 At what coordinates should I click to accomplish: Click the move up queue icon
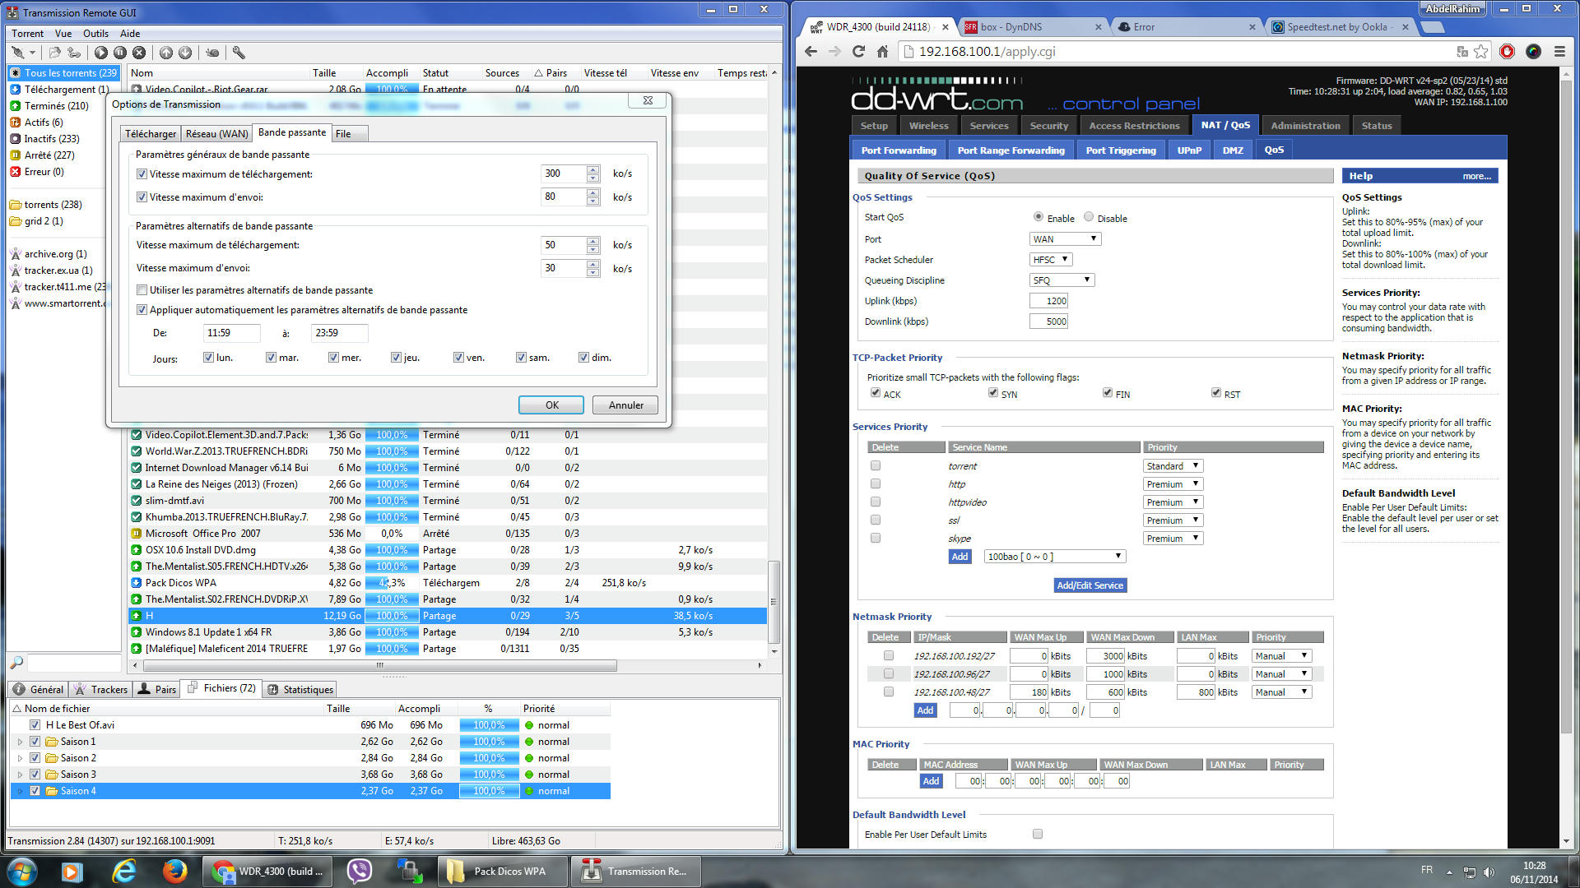pos(166,53)
